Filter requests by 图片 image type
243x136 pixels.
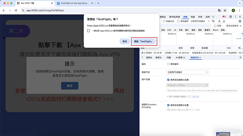point(187,30)
